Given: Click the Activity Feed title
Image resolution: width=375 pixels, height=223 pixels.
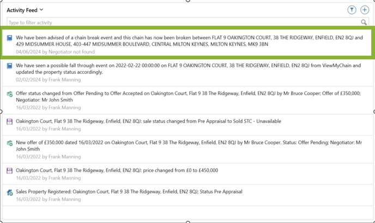Looking at the screenshot, I should point(22,10).
